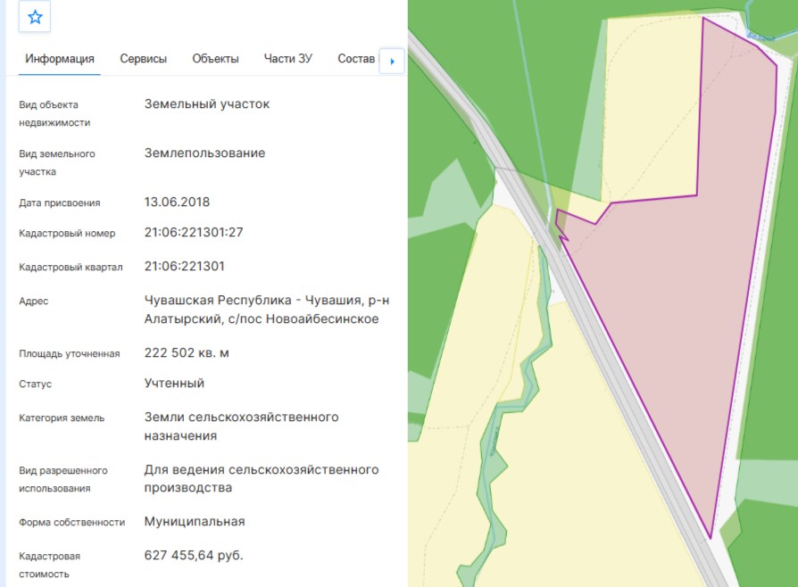Click the address text Чувашская Республика
Image resolution: width=798 pixels, height=587 pixels.
218,300
